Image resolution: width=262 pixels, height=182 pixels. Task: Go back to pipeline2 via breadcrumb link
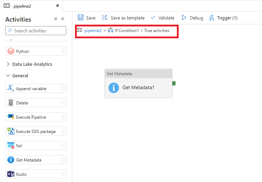(x=93, y=31)
